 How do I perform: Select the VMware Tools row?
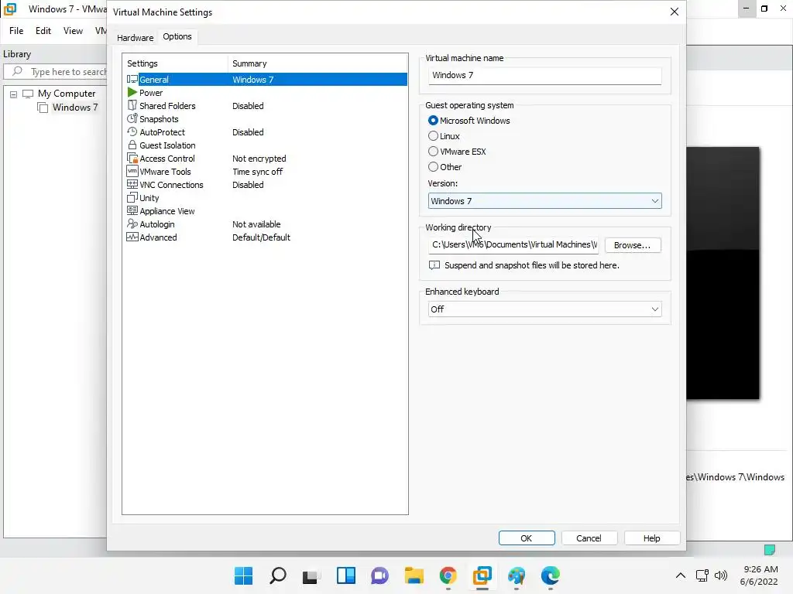pos(266,171)
